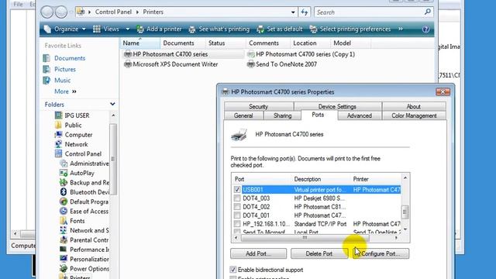Click the Search input field
Viewport: 496px width, 279px height.
[369, 12]
